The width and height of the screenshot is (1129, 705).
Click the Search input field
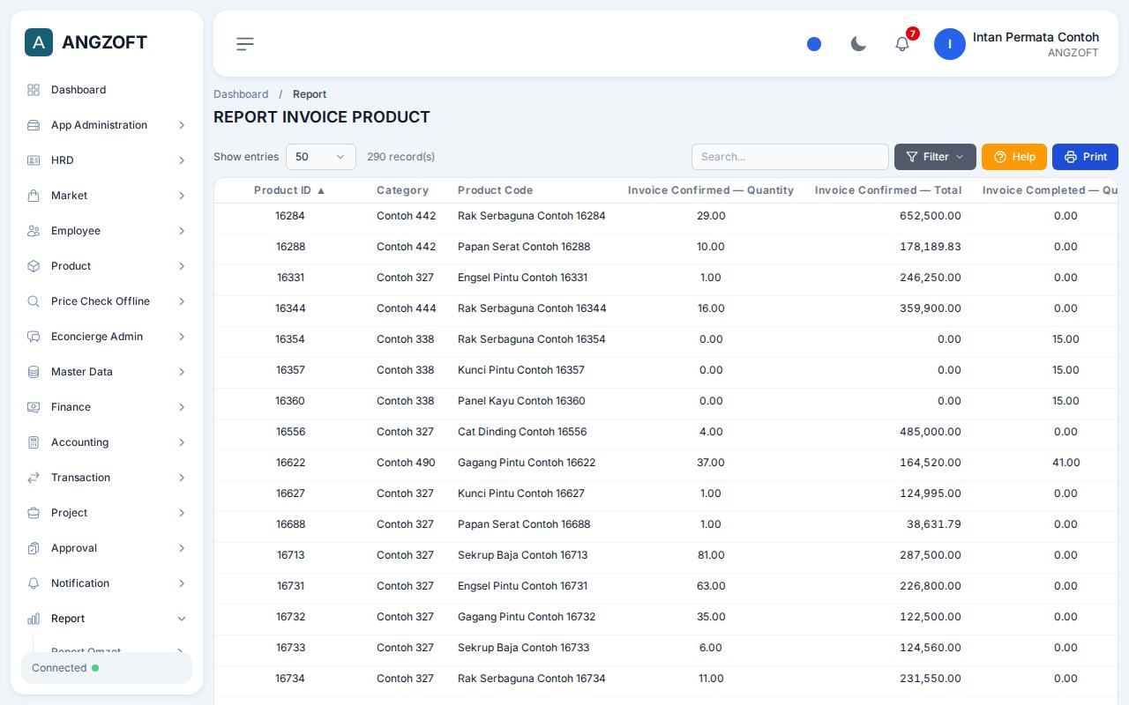coord(790,157)
